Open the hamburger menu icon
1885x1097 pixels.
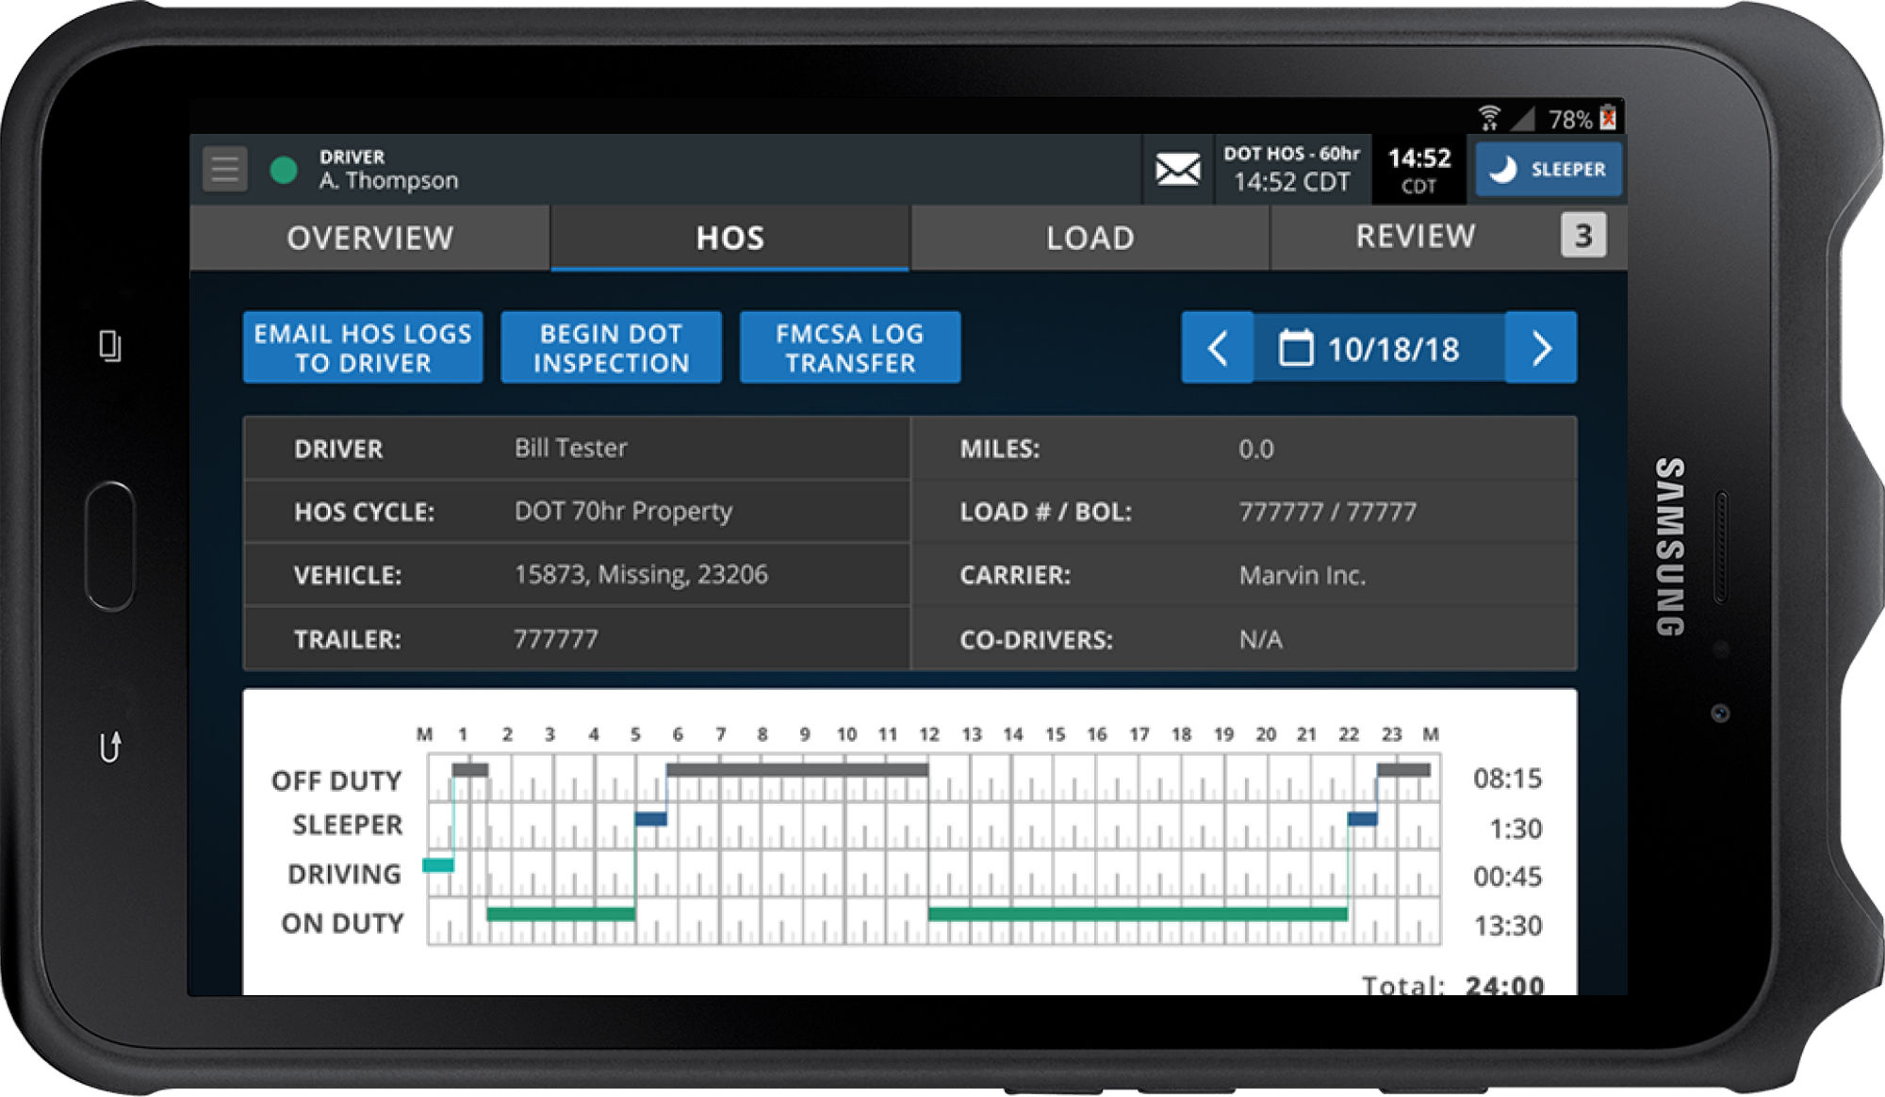(224, 170)
